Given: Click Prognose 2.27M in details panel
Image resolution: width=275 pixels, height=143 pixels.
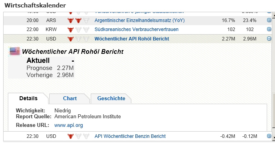Looking at the screenshot, I should coord(50,68).
